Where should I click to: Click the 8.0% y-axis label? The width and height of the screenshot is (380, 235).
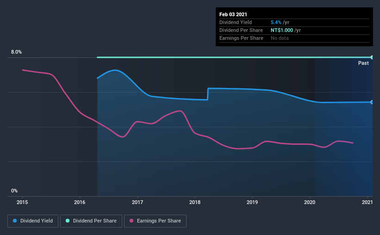point(16,52)
